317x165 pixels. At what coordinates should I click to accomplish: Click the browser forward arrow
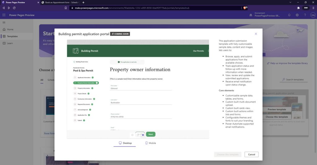coord(9,8)
